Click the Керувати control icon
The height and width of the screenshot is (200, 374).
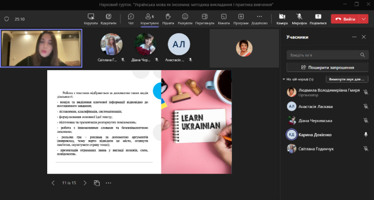click(91, 18)
